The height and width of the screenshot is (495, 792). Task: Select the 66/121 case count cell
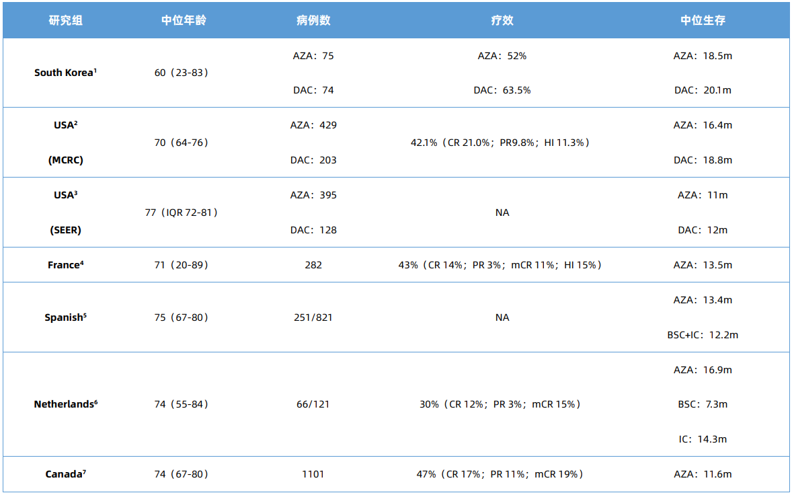point(313,404)
